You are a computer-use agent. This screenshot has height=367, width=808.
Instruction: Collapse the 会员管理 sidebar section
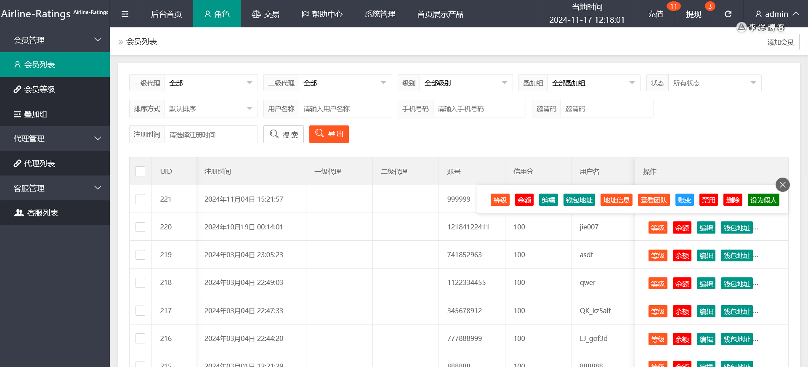tap(55, 40)
